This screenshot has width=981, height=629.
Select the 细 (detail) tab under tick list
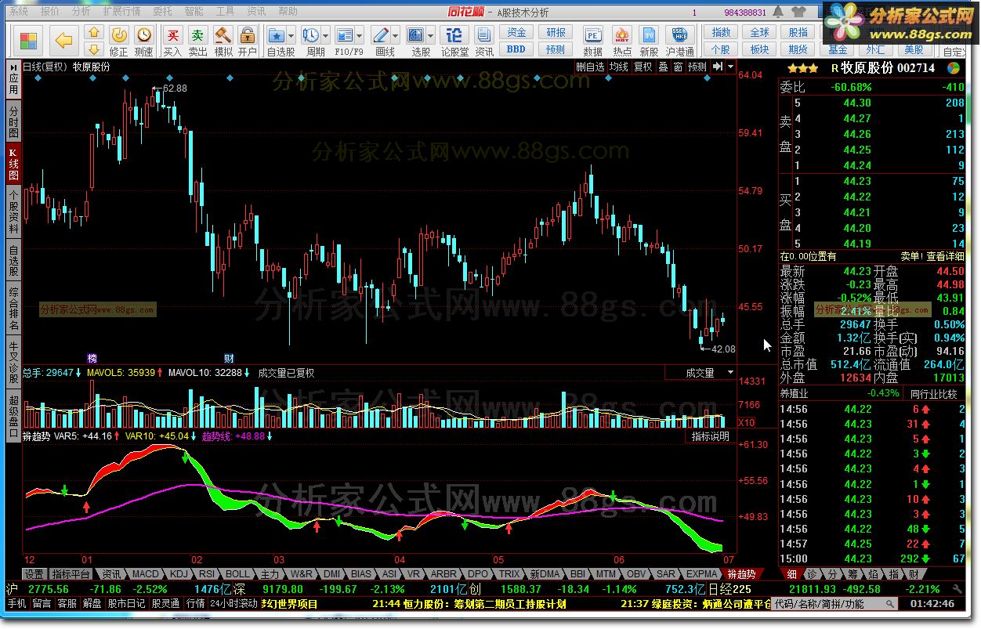click(x=792, y=574)
